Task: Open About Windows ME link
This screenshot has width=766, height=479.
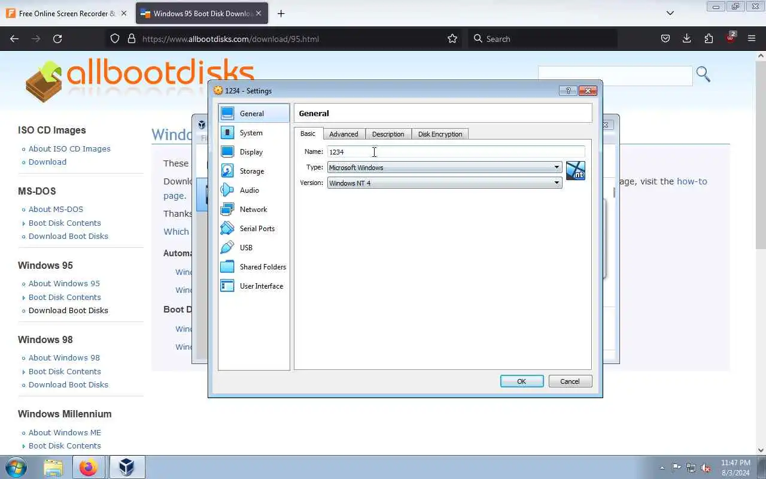Action: click(65, 432)
